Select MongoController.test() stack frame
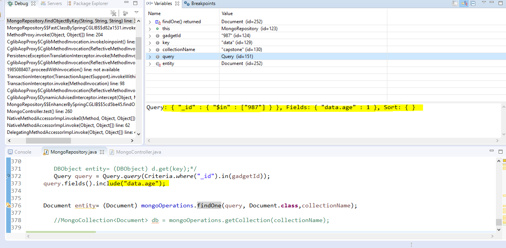The height and width of the screenshot is (248, 506). [x=38, y=111]
